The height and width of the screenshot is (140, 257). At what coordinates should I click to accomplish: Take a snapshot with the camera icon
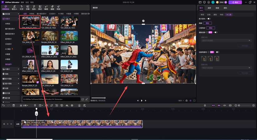[x=187, y=100]
